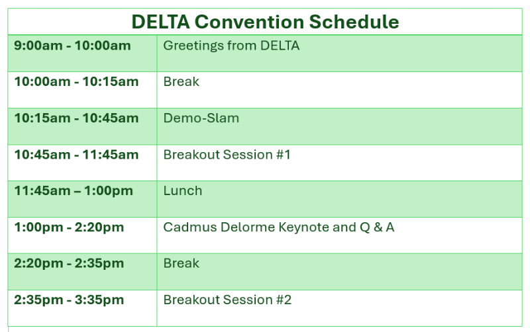Select the 10:45am - 11:45am time cell
The width and height of the screenshot is (530, 332).
(x=76, y=155)
